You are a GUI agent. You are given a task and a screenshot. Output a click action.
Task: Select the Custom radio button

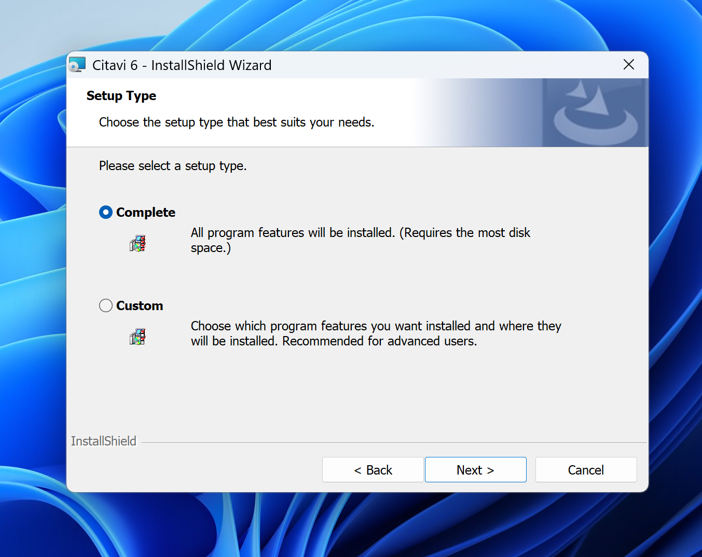click(106, 305)
